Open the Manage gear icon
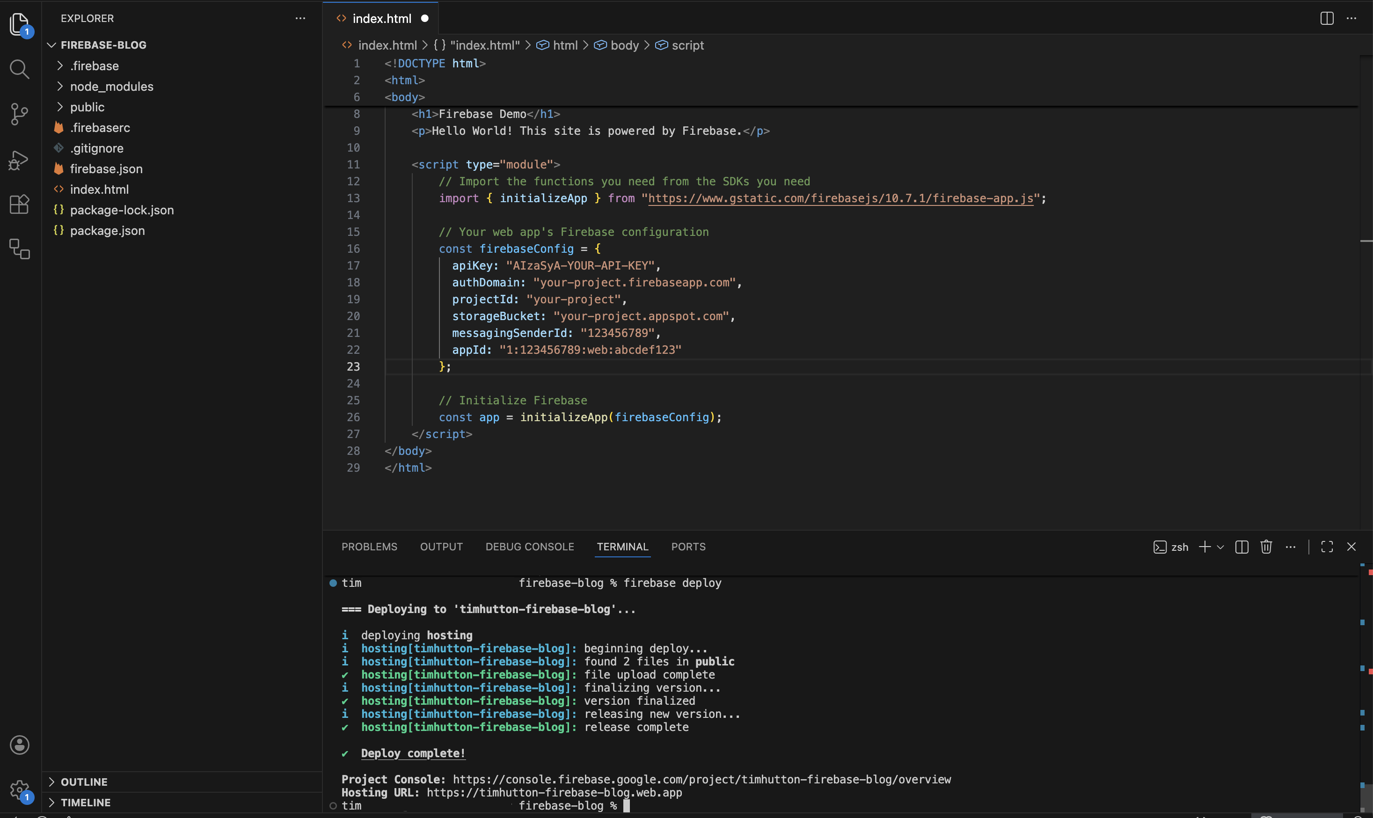The width and height of the screenshot is (1373, 818). coord(20,790)
